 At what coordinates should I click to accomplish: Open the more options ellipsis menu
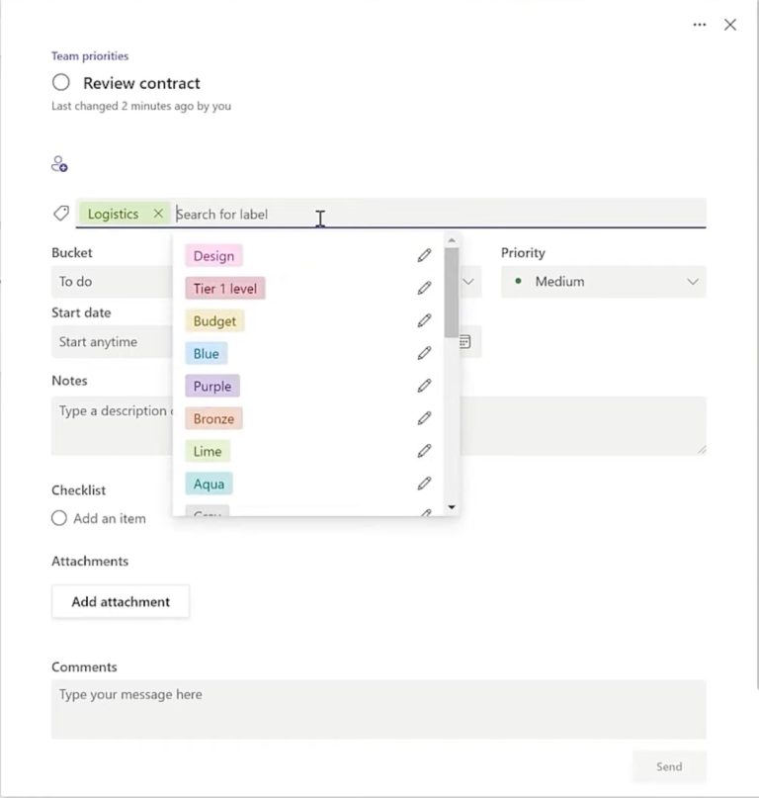pyautogui.click(x=700, y=24)
